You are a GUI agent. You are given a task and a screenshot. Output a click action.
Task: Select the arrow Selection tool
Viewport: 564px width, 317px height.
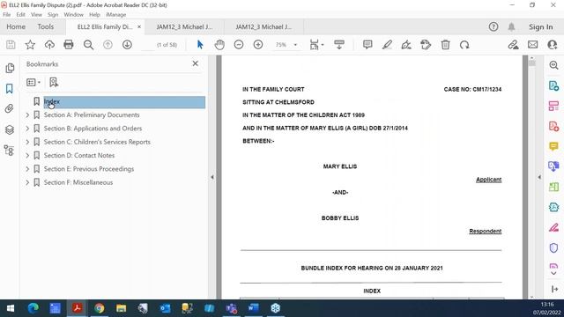[x=200, y=45]
